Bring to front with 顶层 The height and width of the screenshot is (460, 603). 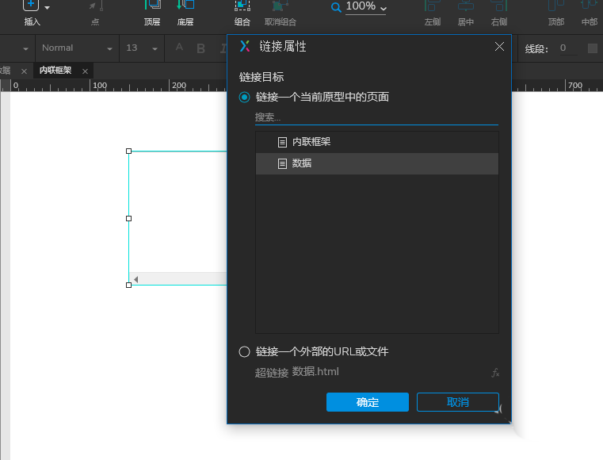click(152, 13)
